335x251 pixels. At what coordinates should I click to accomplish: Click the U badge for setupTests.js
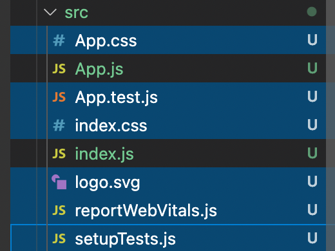coord(312,238)
